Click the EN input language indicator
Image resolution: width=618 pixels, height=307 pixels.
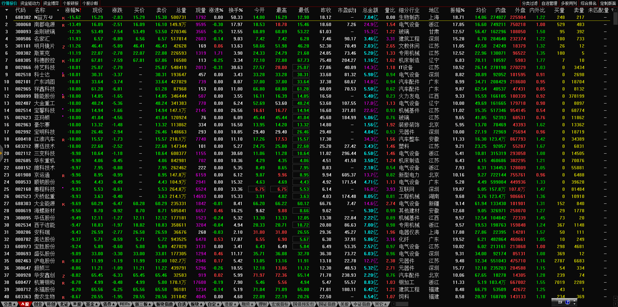[x=560, y=302]
